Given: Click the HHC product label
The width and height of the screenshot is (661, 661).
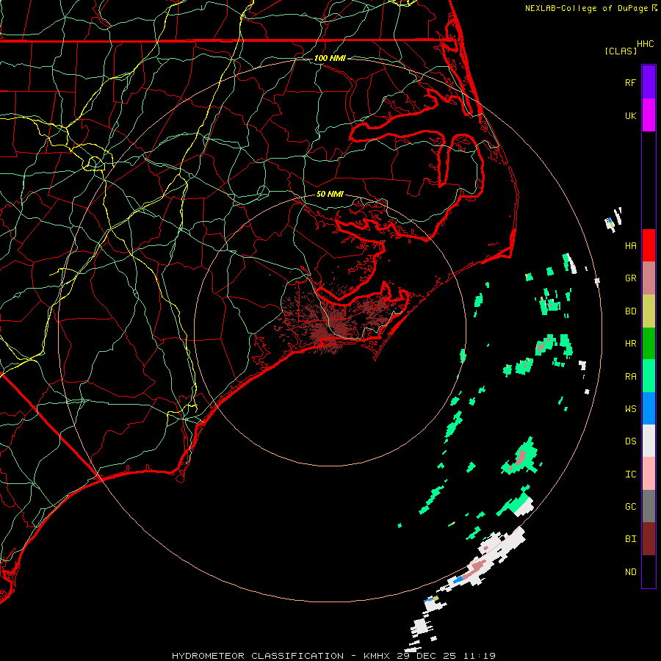Looking at the screenshot, I should (645, 44).
